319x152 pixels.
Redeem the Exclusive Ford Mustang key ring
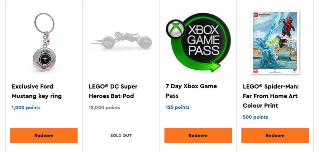tap(44, 136)
